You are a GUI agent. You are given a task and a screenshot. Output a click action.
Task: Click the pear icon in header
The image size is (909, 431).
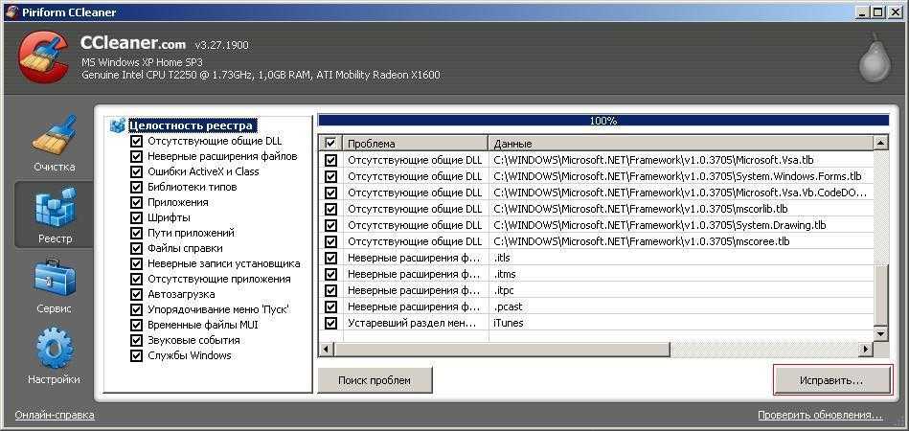pos(875,57)
